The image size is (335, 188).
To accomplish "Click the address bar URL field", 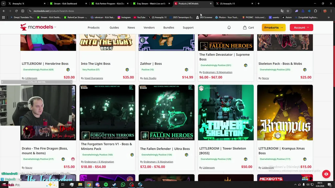I will coord(154,11).
